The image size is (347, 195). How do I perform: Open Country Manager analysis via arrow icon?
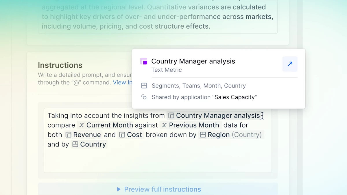point(290,64)
